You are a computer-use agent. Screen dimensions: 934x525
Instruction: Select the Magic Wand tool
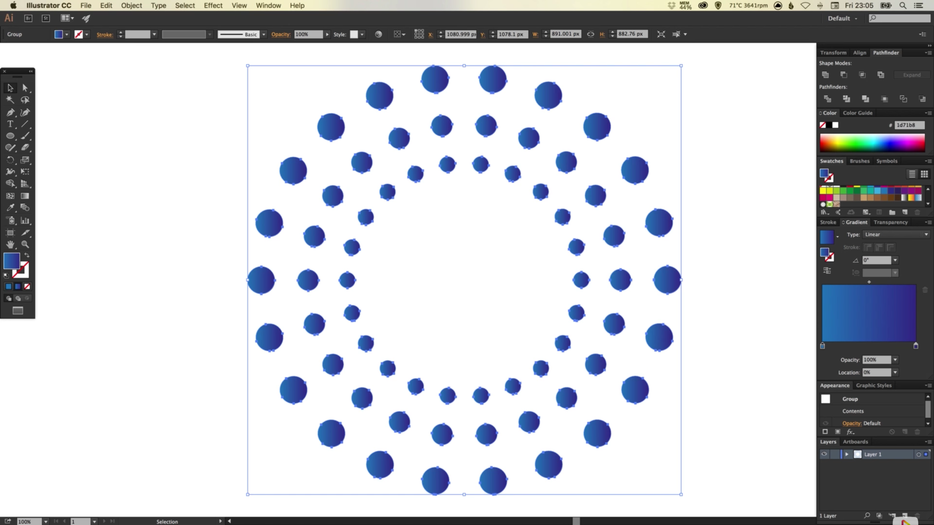click(x=10, y=100)
